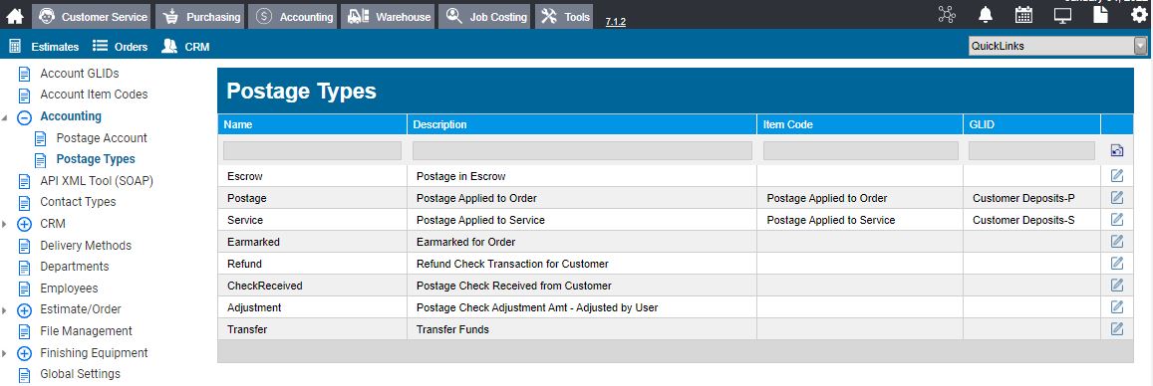Click the Employees document icon

click(x=24, y=289)
